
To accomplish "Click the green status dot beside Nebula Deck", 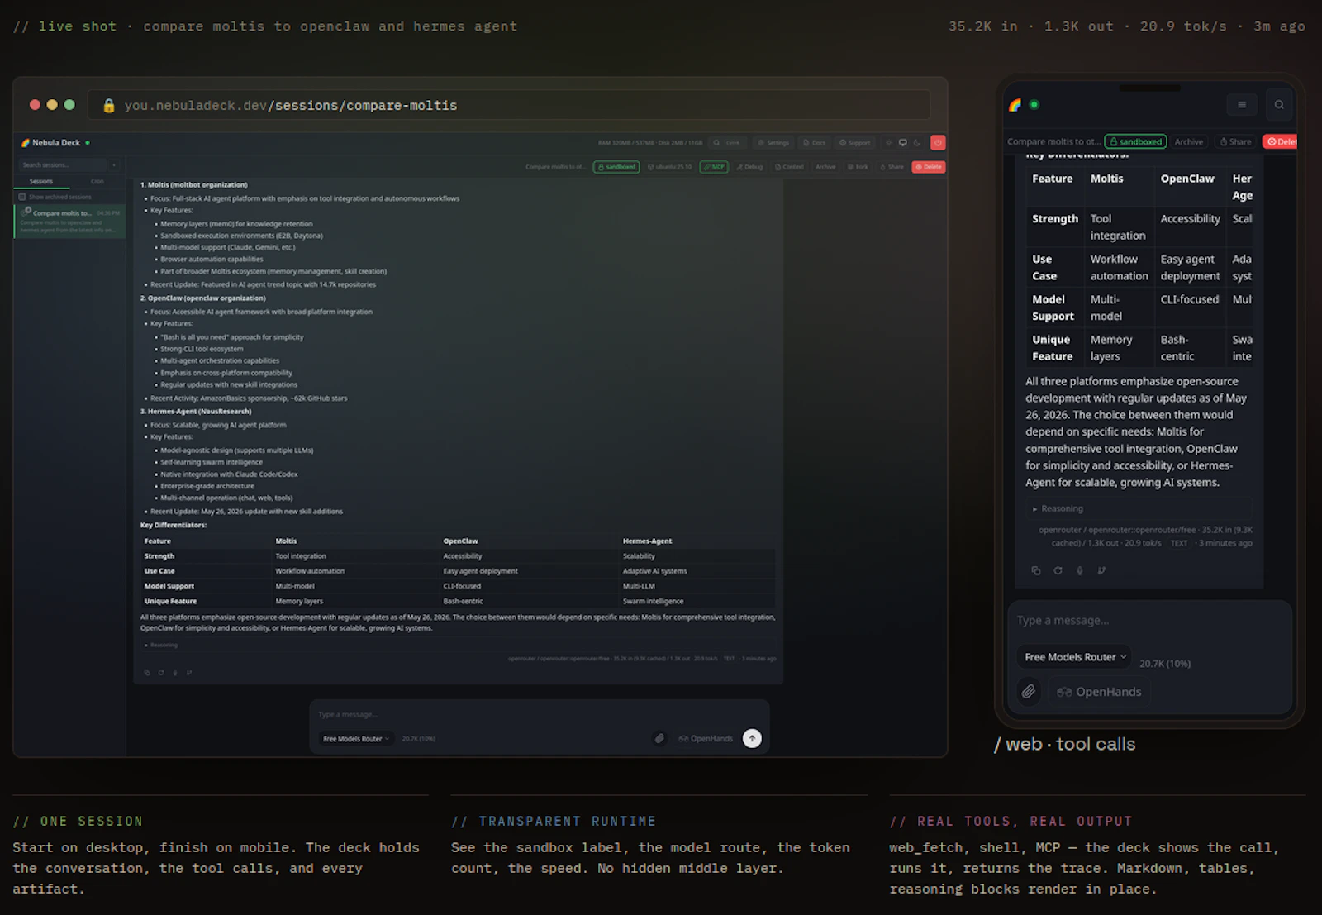I will point(88,143).
